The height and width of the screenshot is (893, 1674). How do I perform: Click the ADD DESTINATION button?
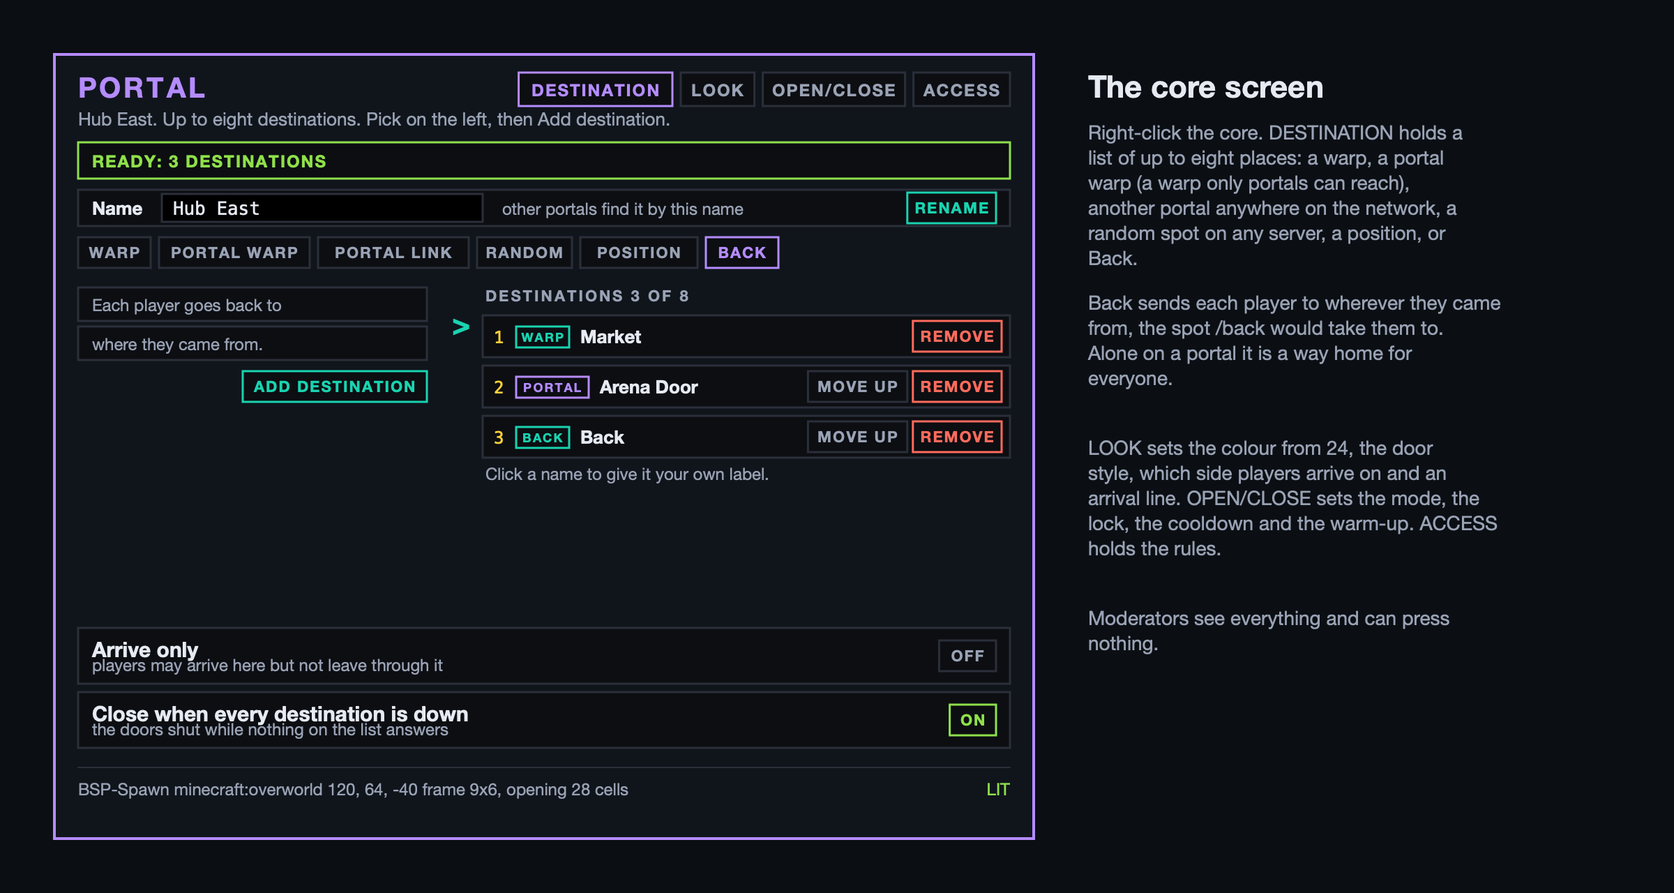click(335, 387)
